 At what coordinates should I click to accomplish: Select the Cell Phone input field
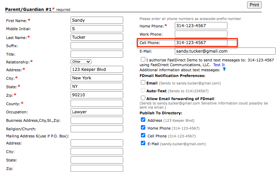201,43
